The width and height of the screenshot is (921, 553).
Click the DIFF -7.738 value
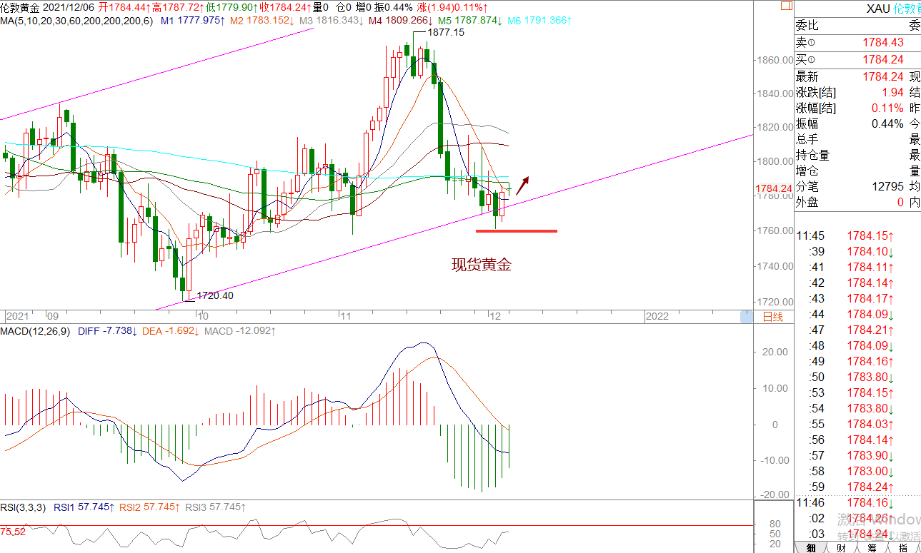pyautogui.click(x=106, y=331)
